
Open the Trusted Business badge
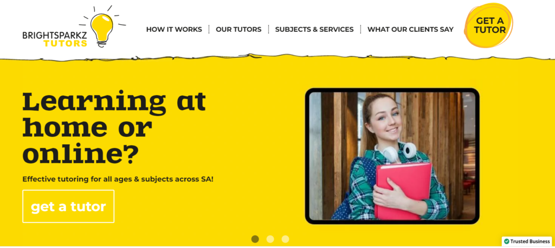tap(527, 242)
